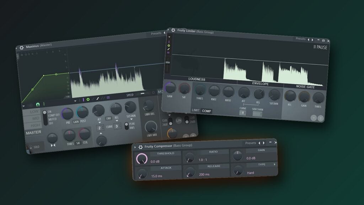Select previous preset arrow in Fruity Compressor
The height and width of the screenshot is (205, 364).
coord(259,143)
